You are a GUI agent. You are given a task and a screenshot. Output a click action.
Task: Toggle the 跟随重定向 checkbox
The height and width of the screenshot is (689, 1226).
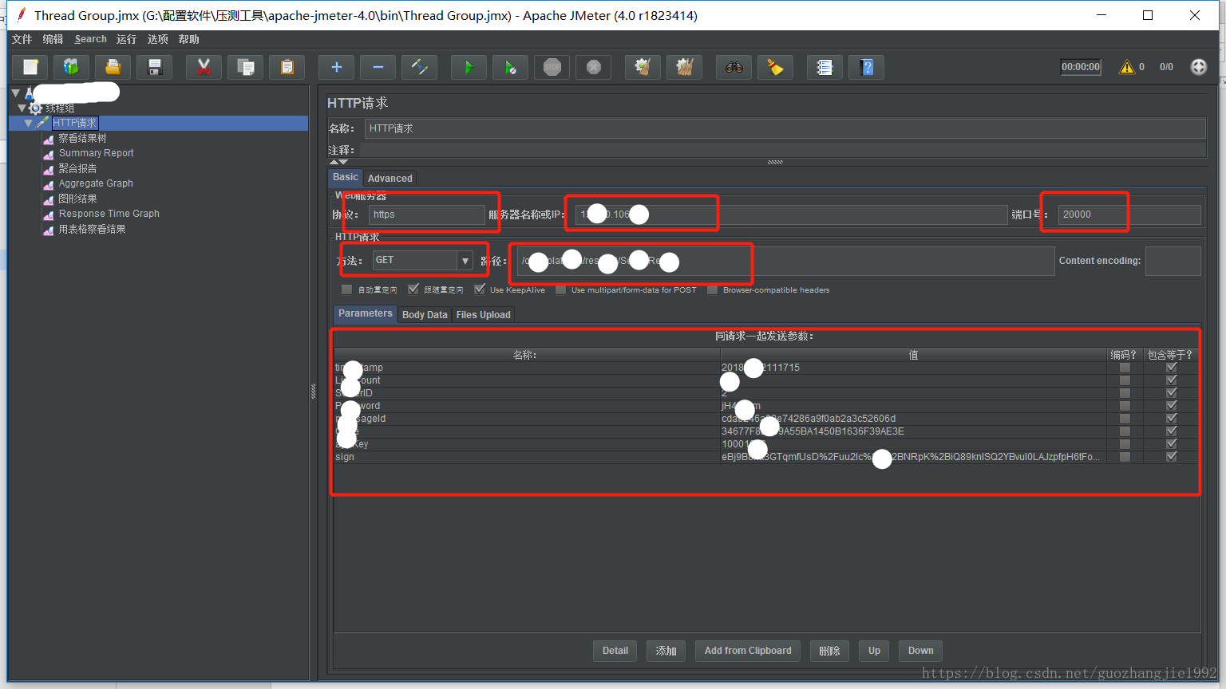[x=413, y=289]
